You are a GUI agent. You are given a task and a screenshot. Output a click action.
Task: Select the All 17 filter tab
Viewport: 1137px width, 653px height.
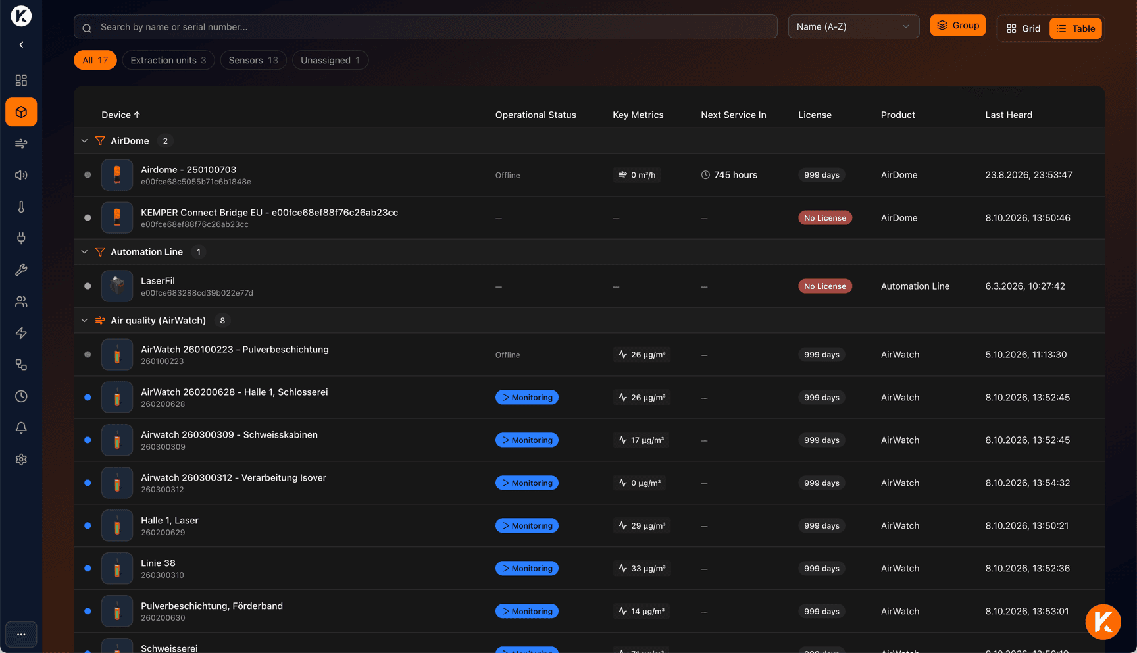click(95, 60)
